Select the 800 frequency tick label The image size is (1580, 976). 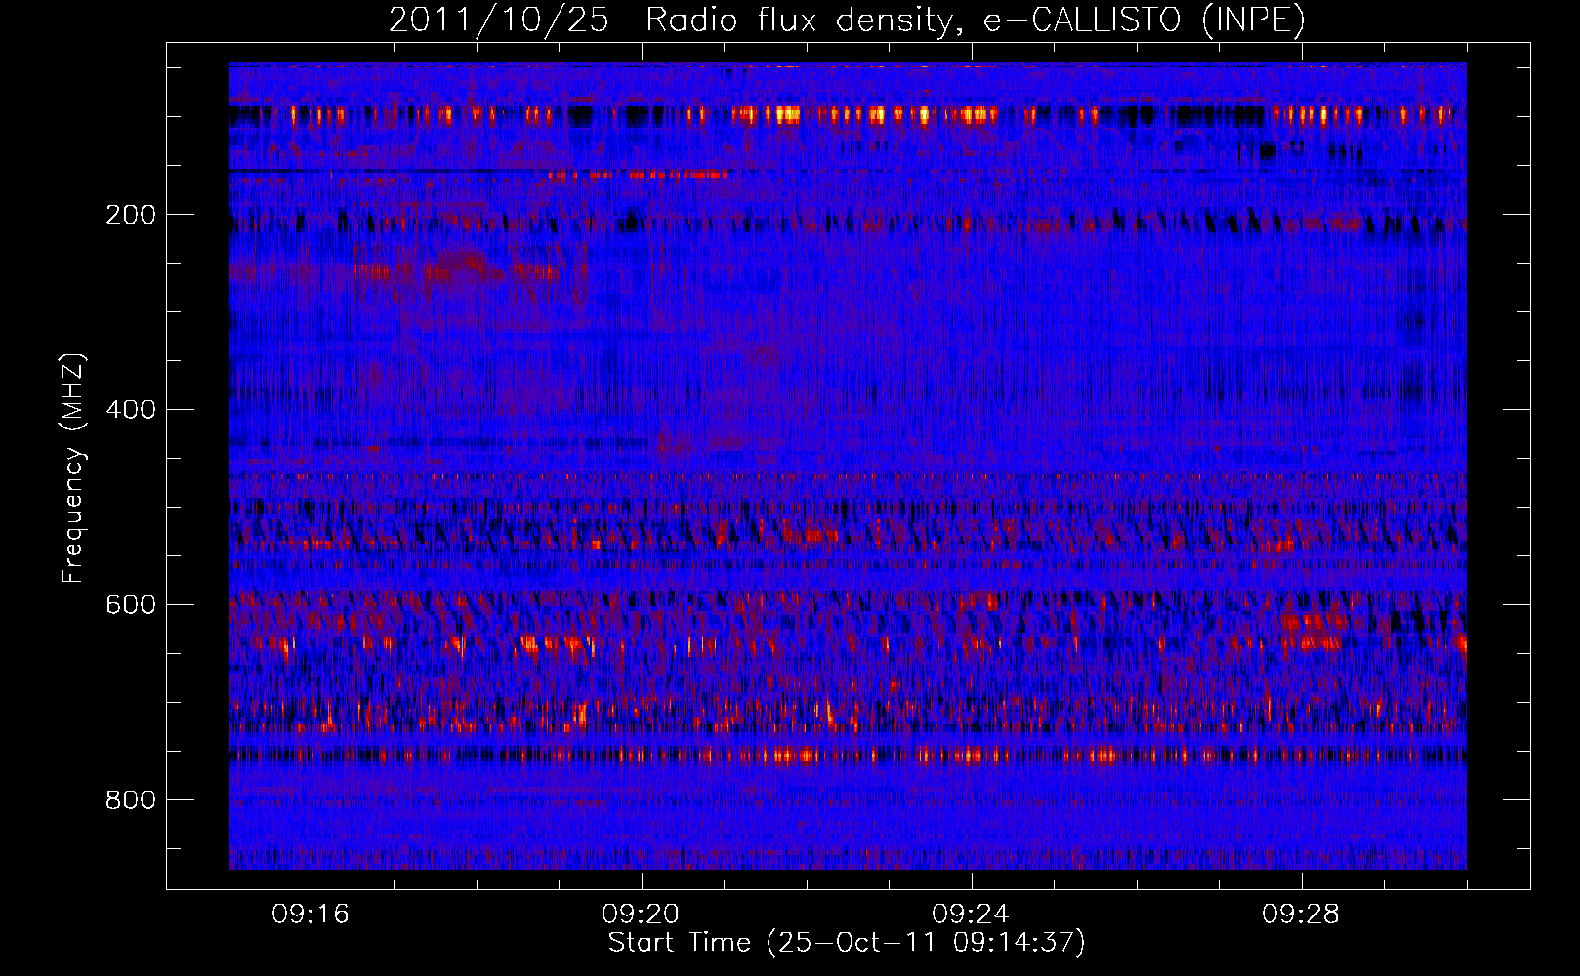[130, 800]
